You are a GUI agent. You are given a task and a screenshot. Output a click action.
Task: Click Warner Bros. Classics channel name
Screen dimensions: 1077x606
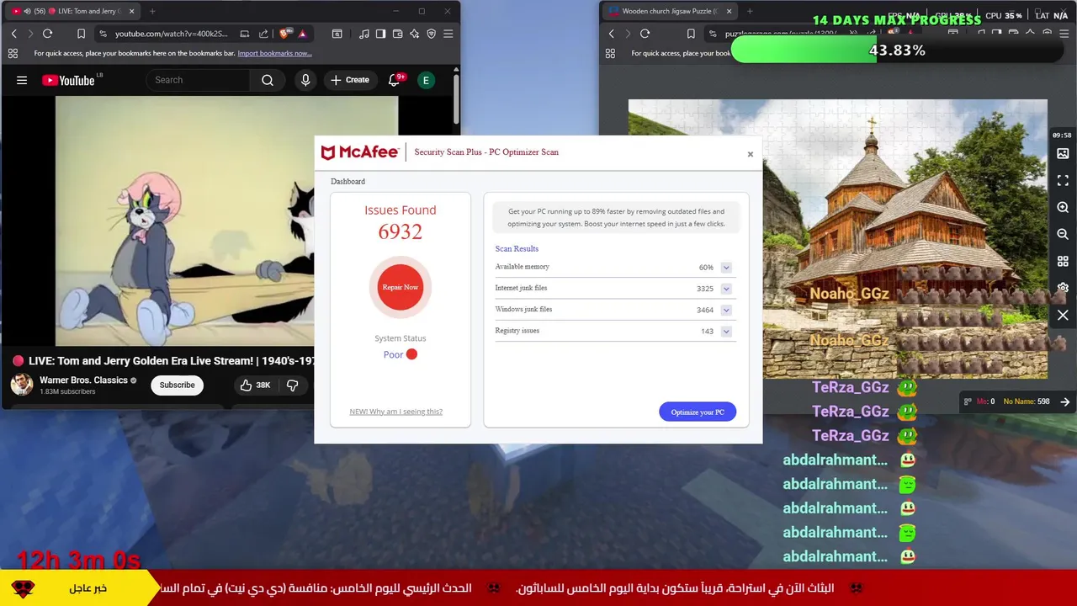pyautogui.click(x=83, y=380)
